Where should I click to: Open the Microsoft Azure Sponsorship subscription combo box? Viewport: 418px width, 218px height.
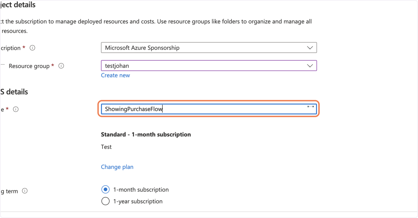(x=209, y=48)
